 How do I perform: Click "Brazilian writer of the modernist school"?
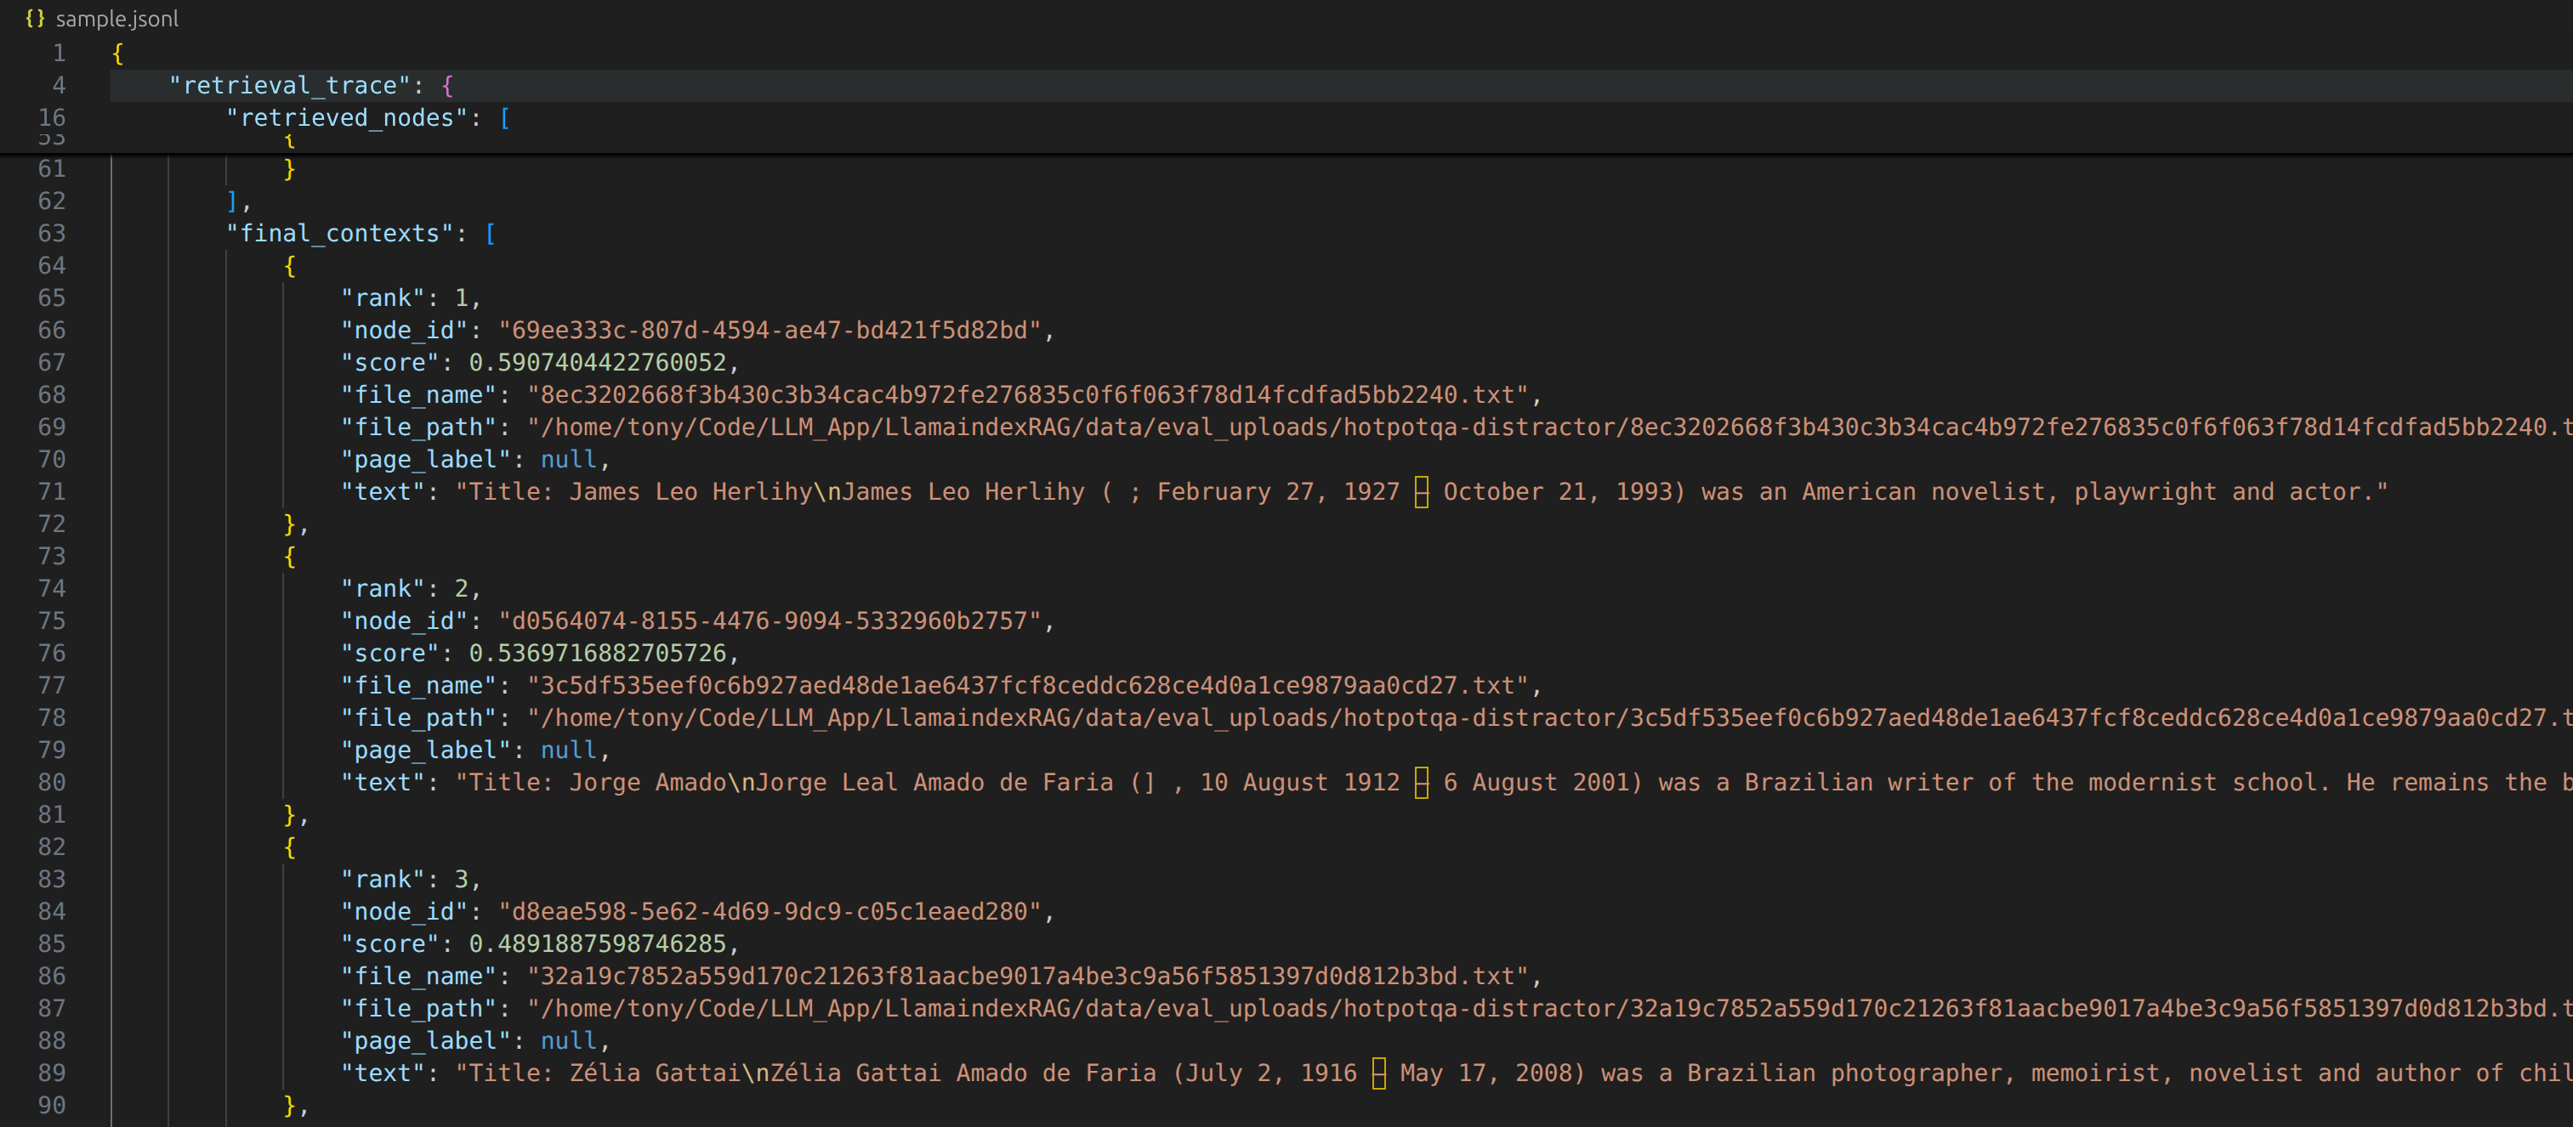click(x=2030, y=783)
